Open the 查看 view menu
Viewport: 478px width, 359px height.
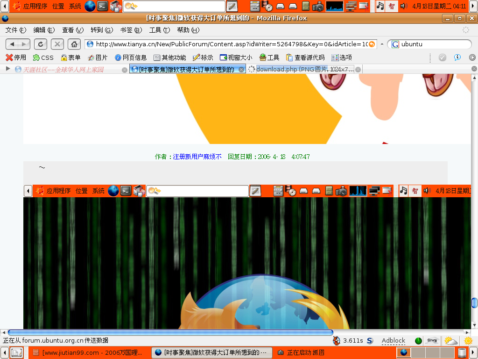click(72, 30)
